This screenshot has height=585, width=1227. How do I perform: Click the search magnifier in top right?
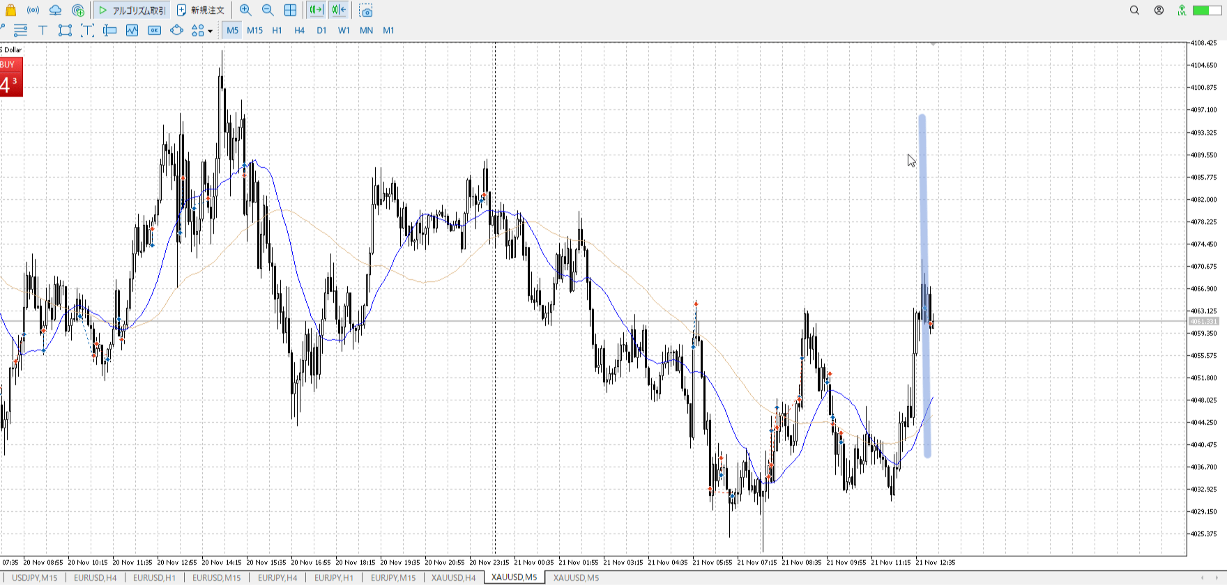[x=1134, y=10]
